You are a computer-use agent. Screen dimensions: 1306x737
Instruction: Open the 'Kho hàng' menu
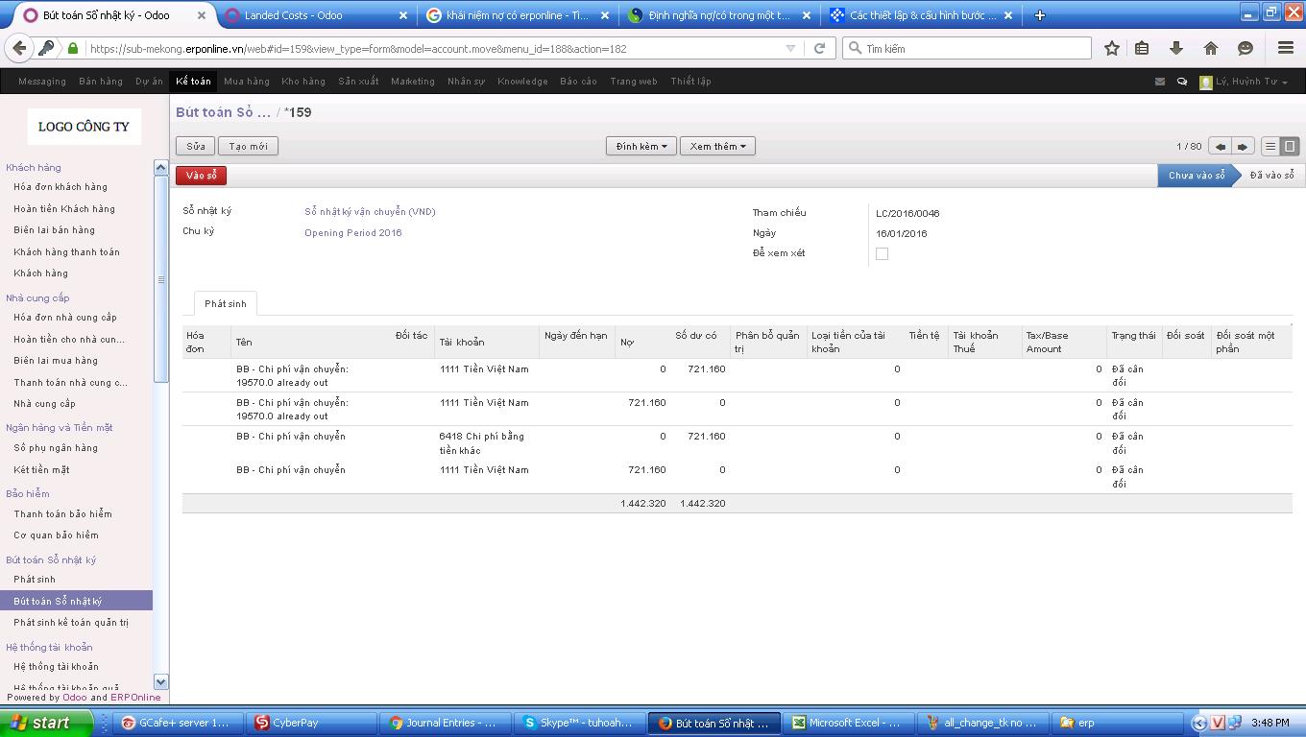[303, 82]
